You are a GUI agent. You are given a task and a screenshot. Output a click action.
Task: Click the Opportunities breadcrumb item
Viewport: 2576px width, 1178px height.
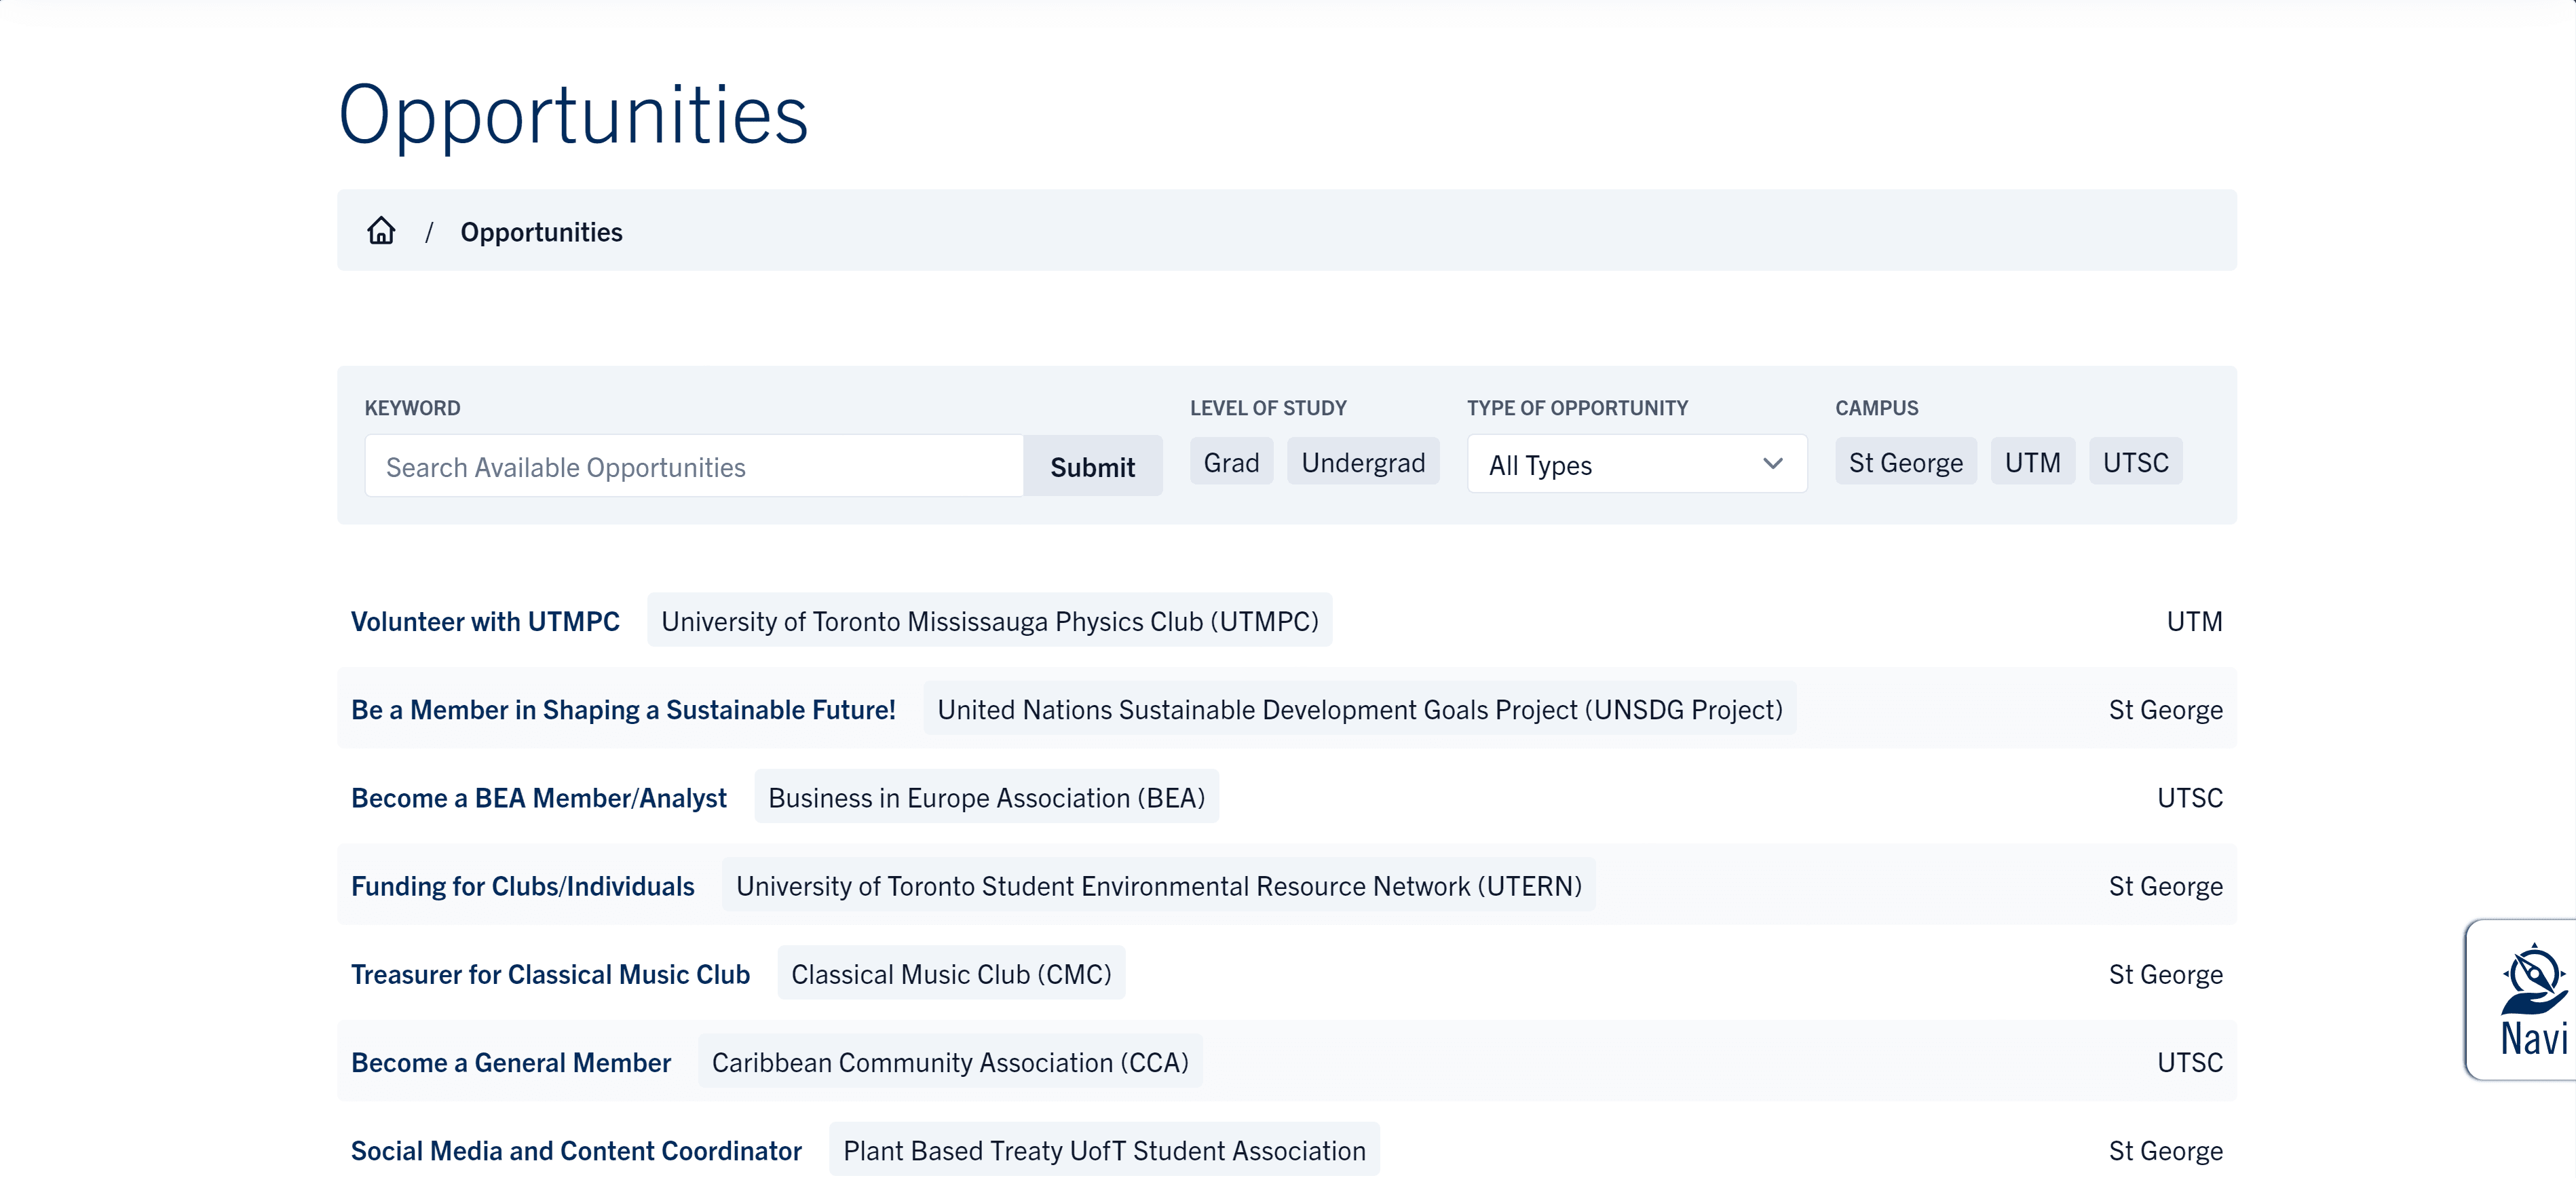541,232
